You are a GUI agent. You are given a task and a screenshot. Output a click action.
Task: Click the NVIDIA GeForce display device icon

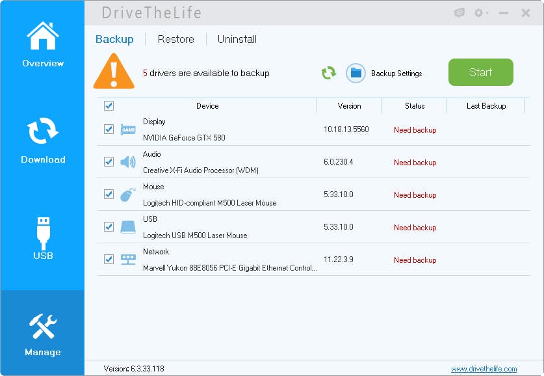click(127, 129)
